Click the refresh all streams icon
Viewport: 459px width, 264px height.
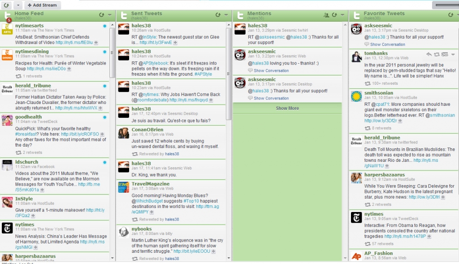click(x=7, y=5)
